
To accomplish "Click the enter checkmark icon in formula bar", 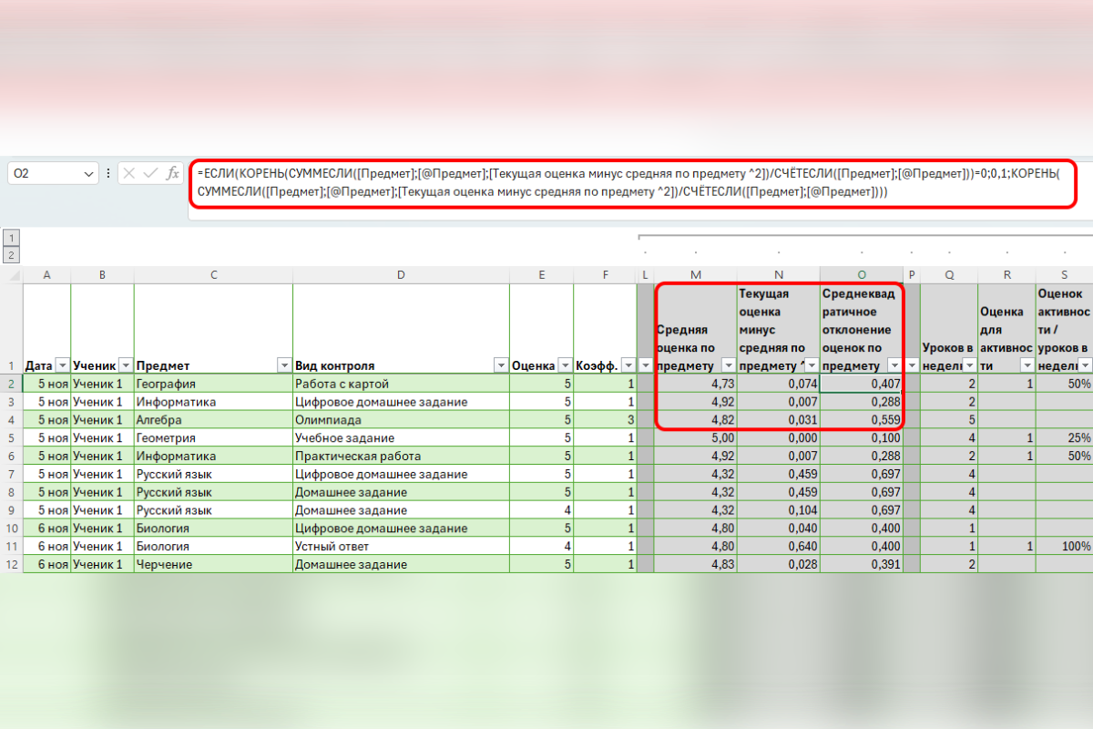I will [x=151, y=173].
